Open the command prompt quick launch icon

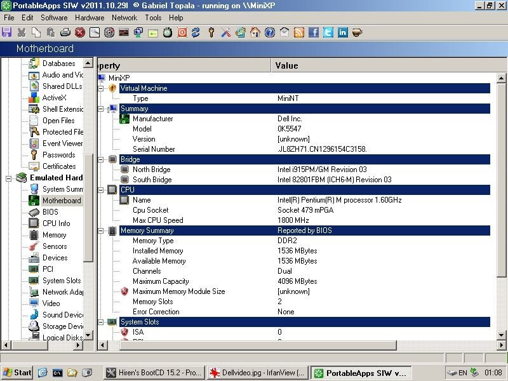pos(57,373)
